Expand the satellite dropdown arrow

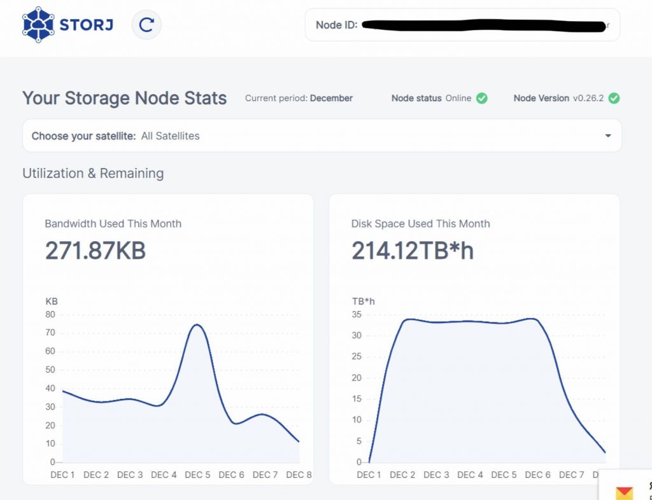click(x=608, y=135)
